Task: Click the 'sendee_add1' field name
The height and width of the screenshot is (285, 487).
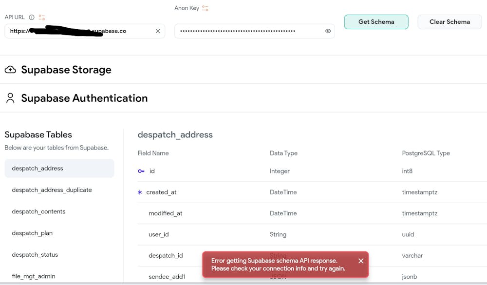Action: click(x=167, y=277)
